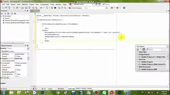This screenshot has height=95, width=170.
Task: Click the Back navigation arrow in the toolbar
Action: (x=112, y=8)
